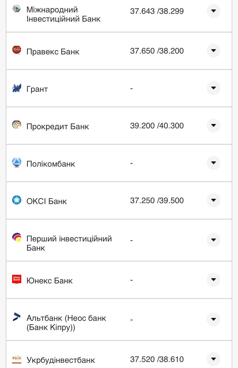The image size is (238, 368).
Task: Select the red Unex Bank logo
Action: (17, 278)
